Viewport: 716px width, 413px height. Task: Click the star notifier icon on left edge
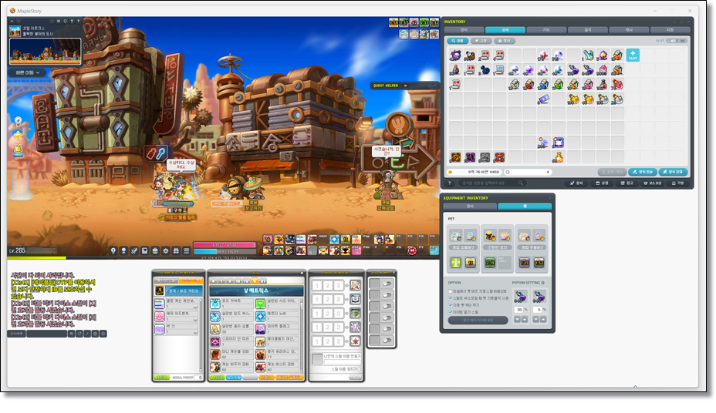[x=18, y=135]
